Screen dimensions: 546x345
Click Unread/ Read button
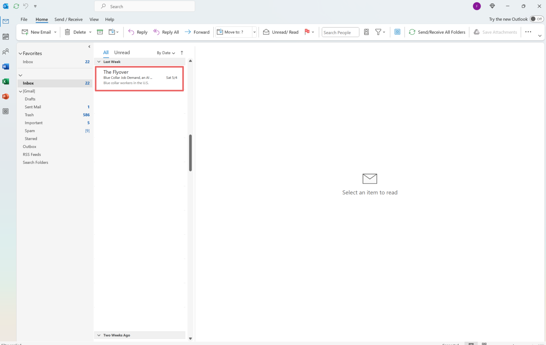[x=281, y=32]
